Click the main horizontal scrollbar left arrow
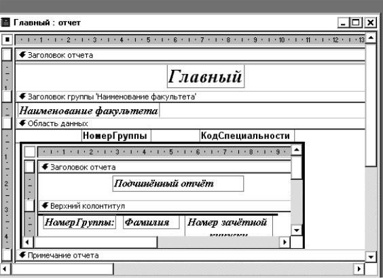 (6, 269)
